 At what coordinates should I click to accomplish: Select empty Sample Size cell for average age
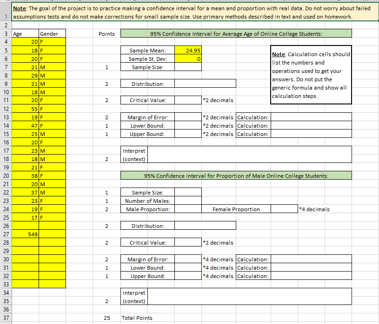click(x=188, y=67)
